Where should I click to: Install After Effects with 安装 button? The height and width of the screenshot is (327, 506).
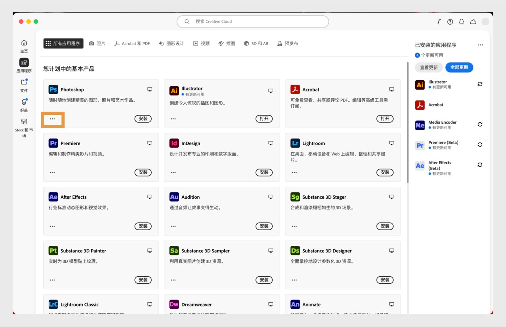(x=143, y=226)
